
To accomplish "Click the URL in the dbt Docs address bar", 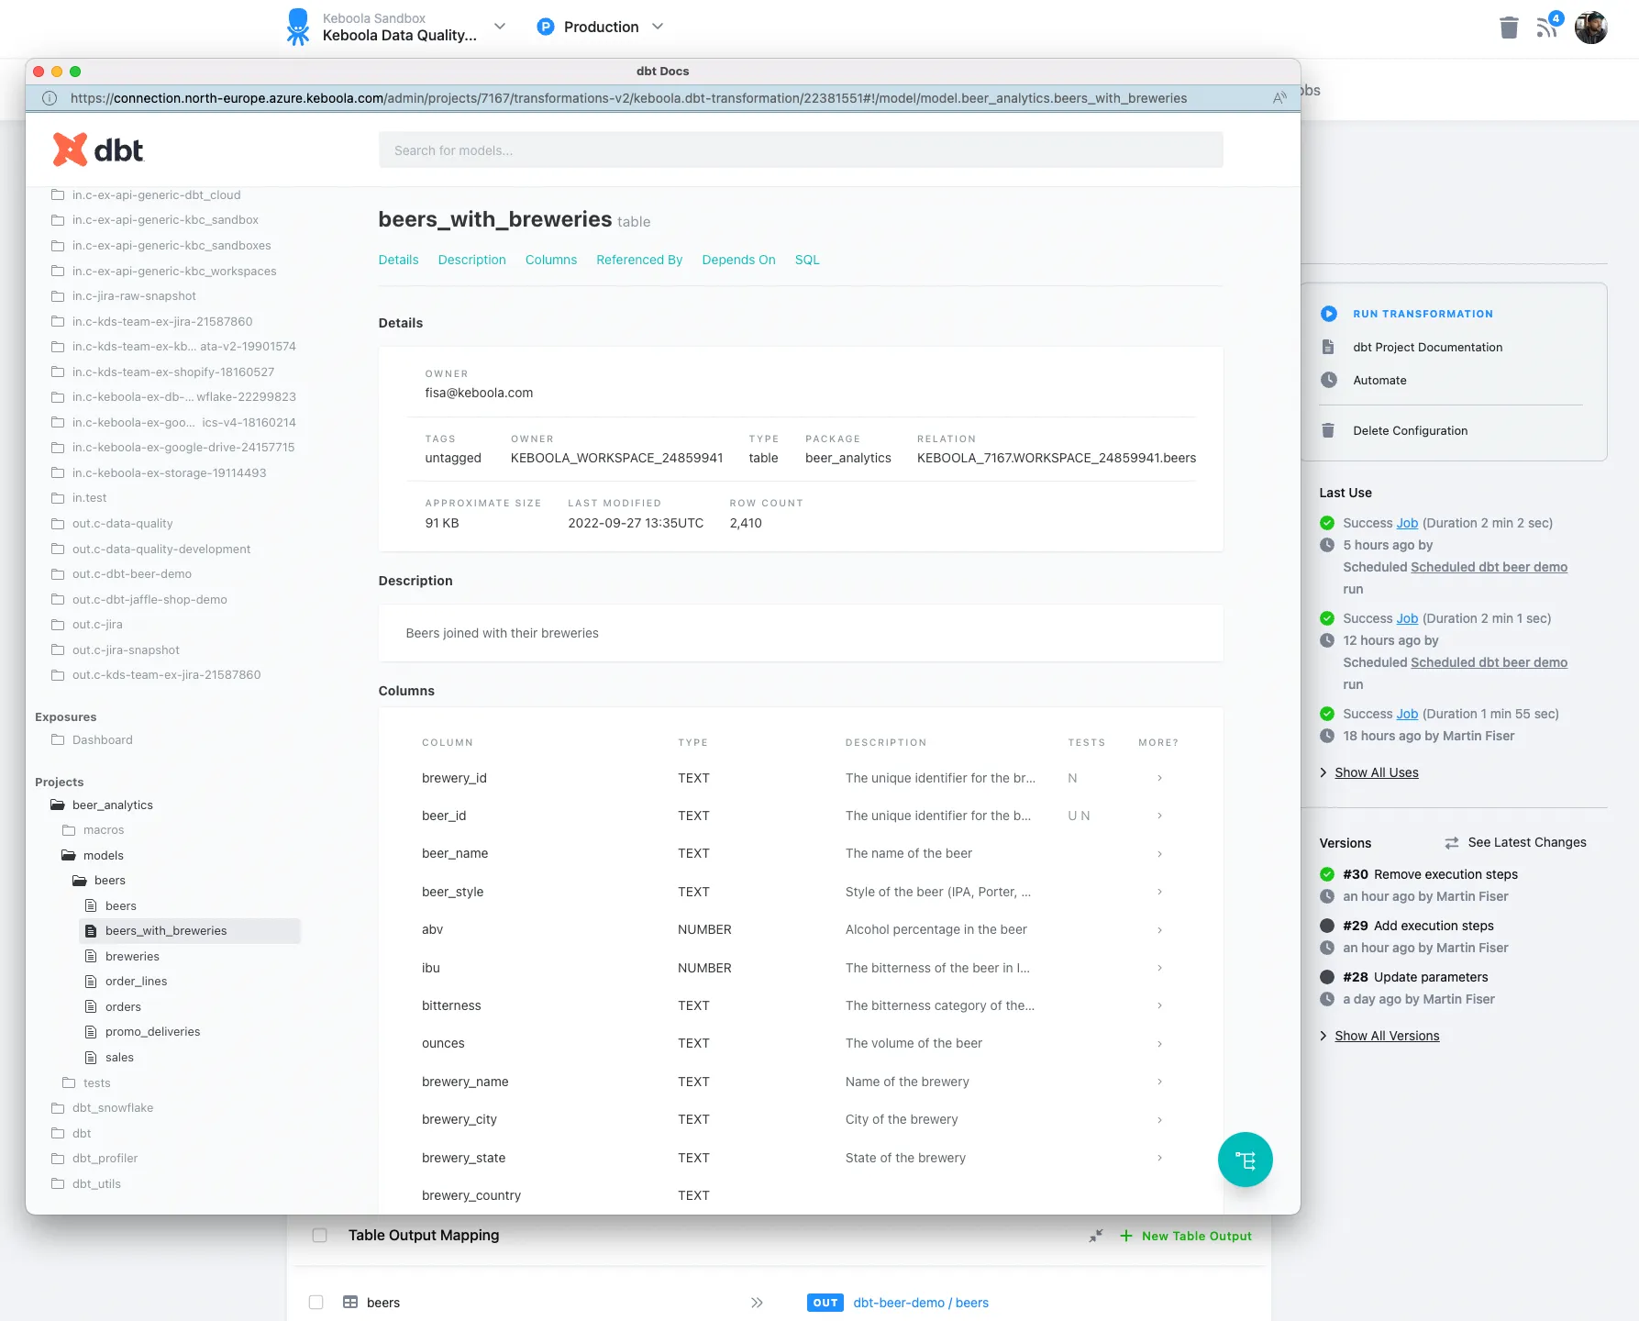I will 628,98.
